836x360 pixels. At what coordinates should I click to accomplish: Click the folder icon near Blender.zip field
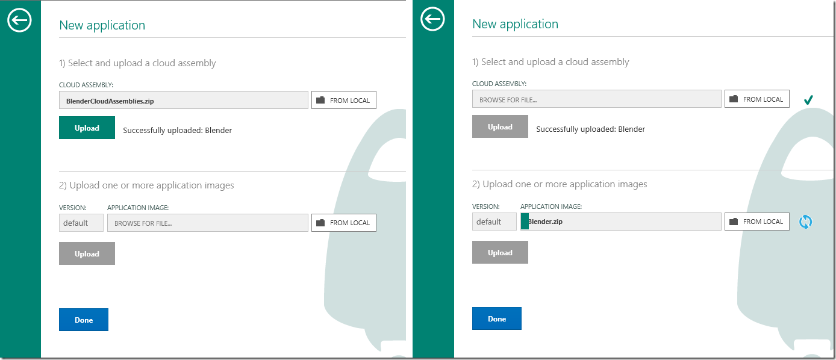734,221
